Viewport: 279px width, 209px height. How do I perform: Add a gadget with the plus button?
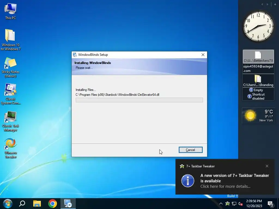click(x=275, y=4)
